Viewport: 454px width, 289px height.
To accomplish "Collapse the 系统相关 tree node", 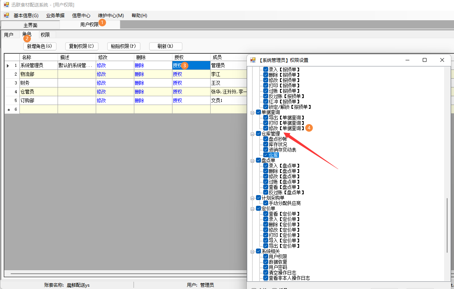I will point(253,252).
